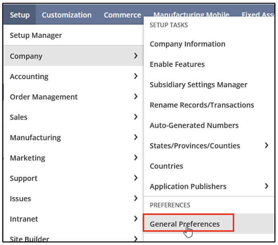Expand the States/Provinces/Counties submenu chevron
Image resolution: width=278 pixels, height=245 pixels.
(266, 145)
